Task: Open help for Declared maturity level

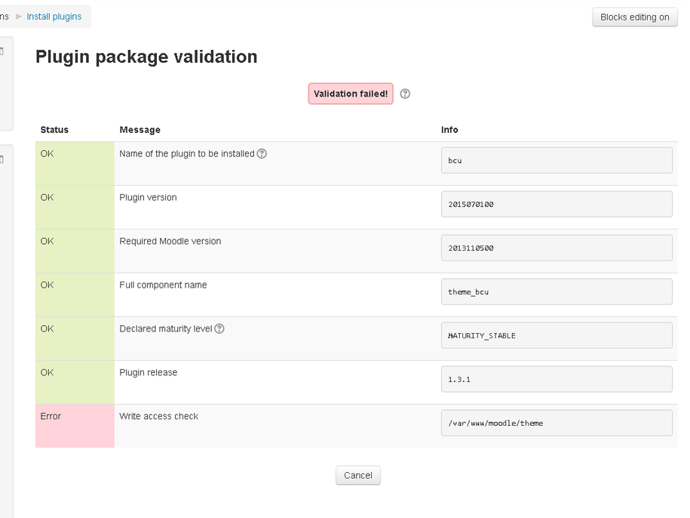Action: tap(219, 328)
